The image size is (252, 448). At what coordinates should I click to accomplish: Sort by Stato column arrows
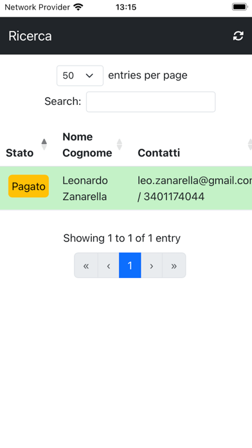(x=44, y=144)
